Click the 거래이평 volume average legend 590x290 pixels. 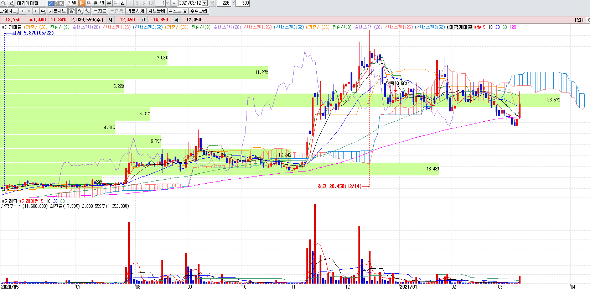coord(30,201)
